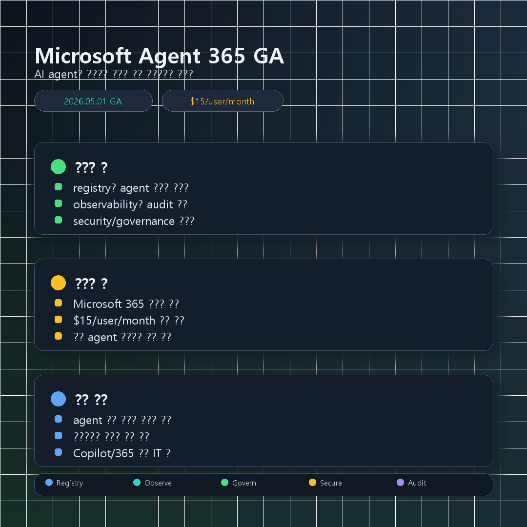
Task: Click the Observe legend label
Action: pos(158,483)
